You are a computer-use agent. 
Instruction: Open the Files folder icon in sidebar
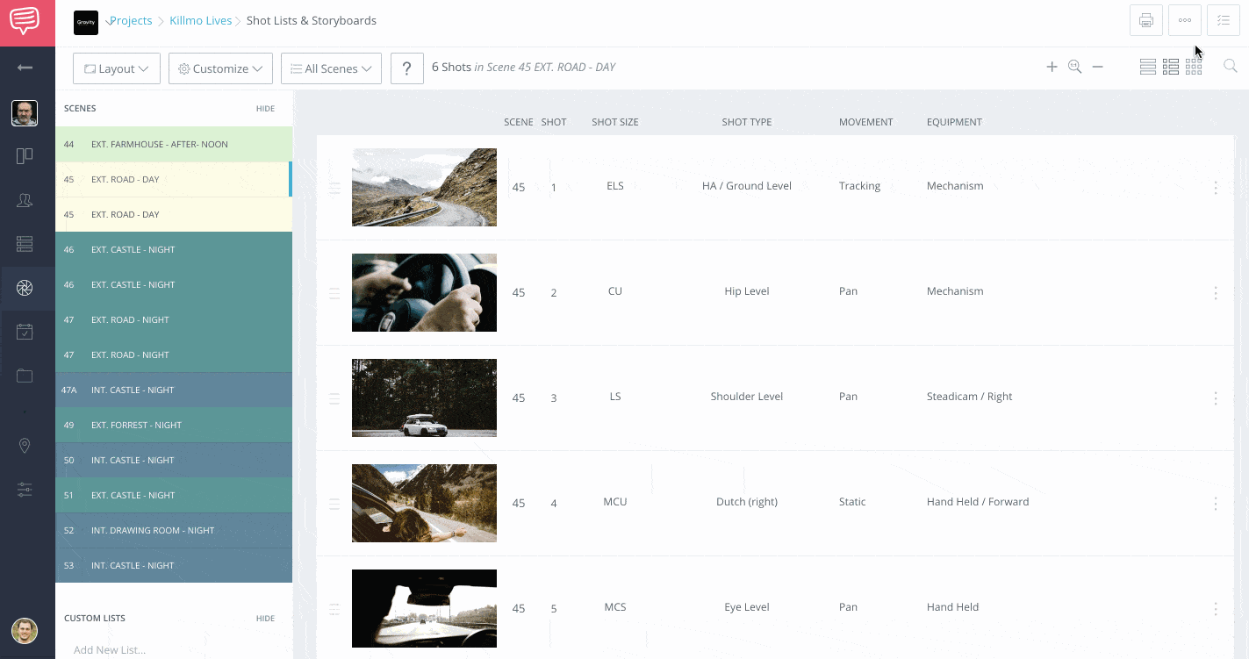tap(25, 376)
